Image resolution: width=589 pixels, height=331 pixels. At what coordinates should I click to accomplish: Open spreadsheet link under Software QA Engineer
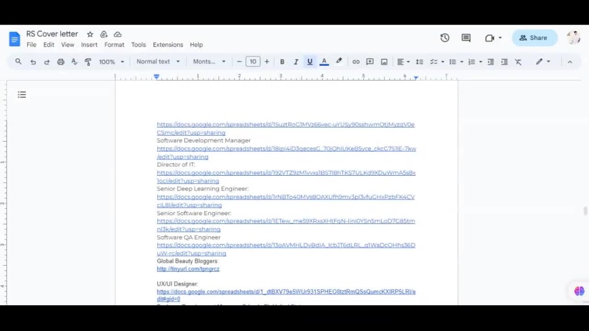(x=286, y=249)
